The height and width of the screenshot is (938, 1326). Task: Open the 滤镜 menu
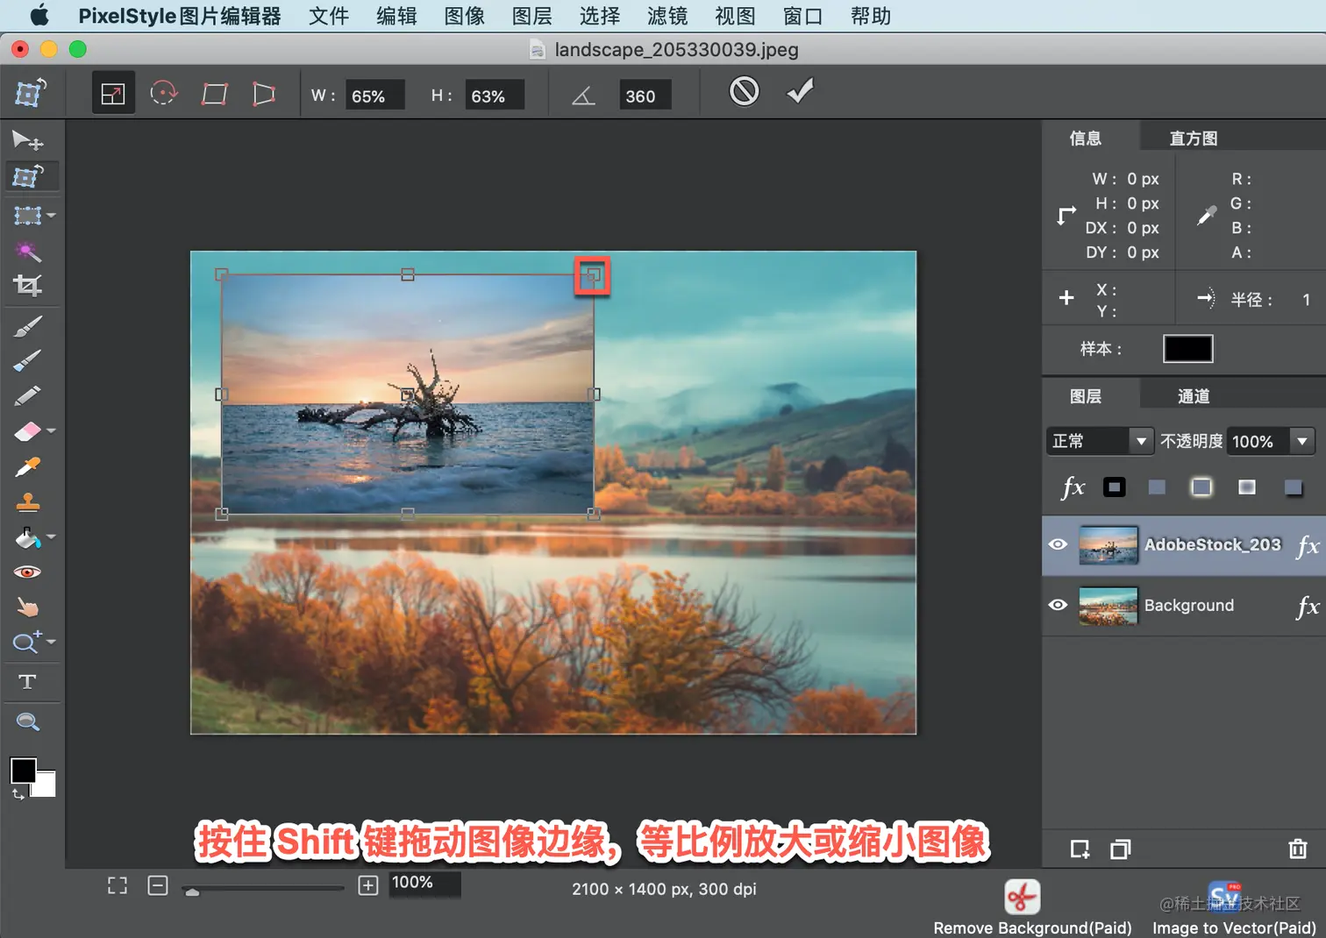click(x=667, y=16)
